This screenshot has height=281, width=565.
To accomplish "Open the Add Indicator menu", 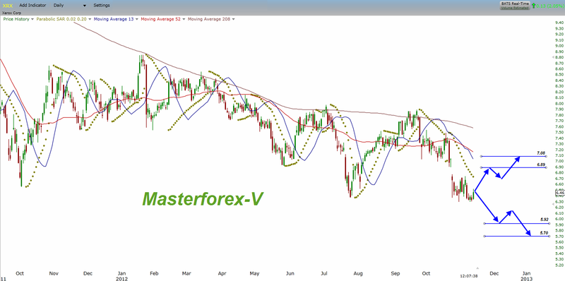I will (x=32, y=6).
